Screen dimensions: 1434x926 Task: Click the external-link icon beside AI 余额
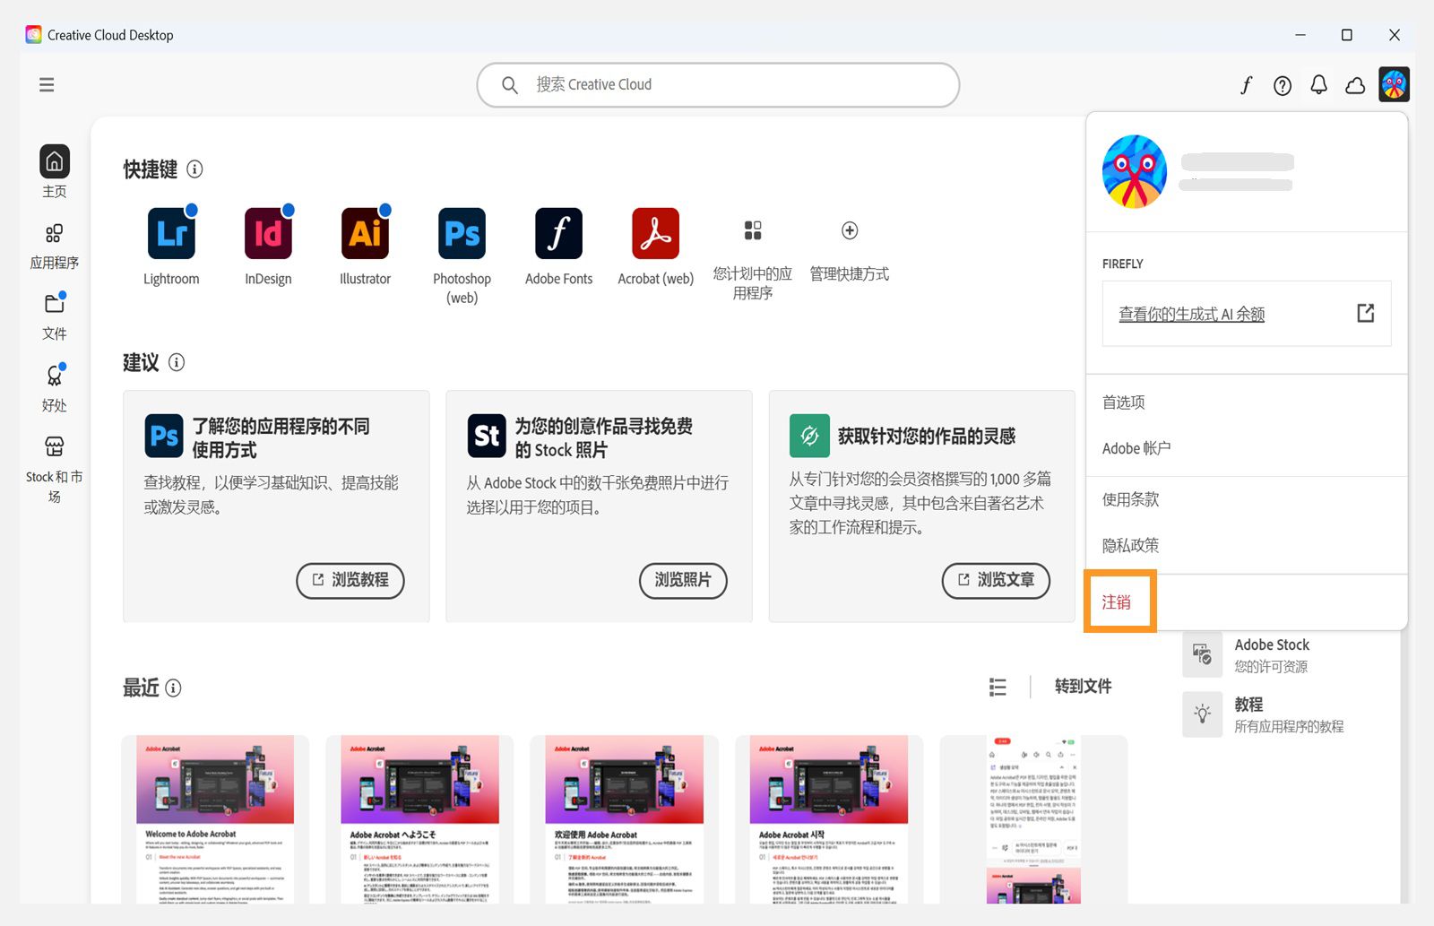tap(1365, 313)
